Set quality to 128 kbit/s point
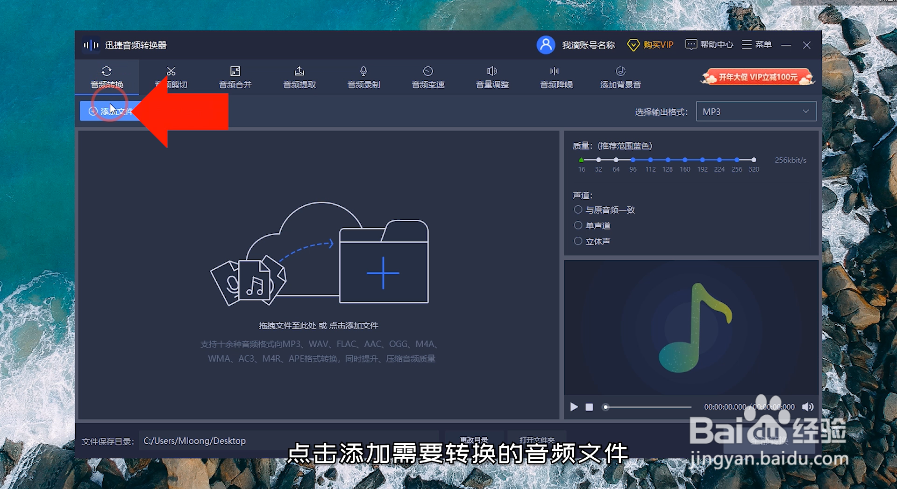Viewport: 897px width, 489px height. 668,160
